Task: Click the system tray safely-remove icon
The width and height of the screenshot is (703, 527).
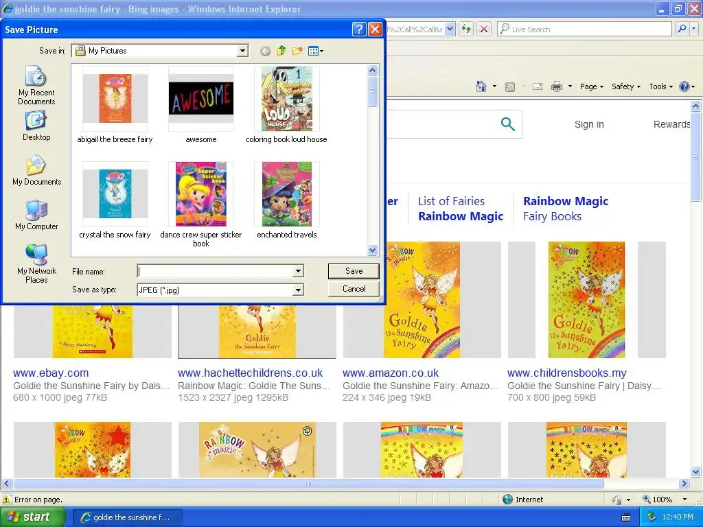Action: point(652,517)
